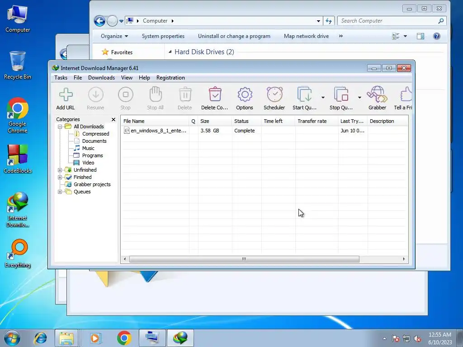The image size is (463, 347).
Task: Open the Tasks menu
Action: (x=61, y=78)
